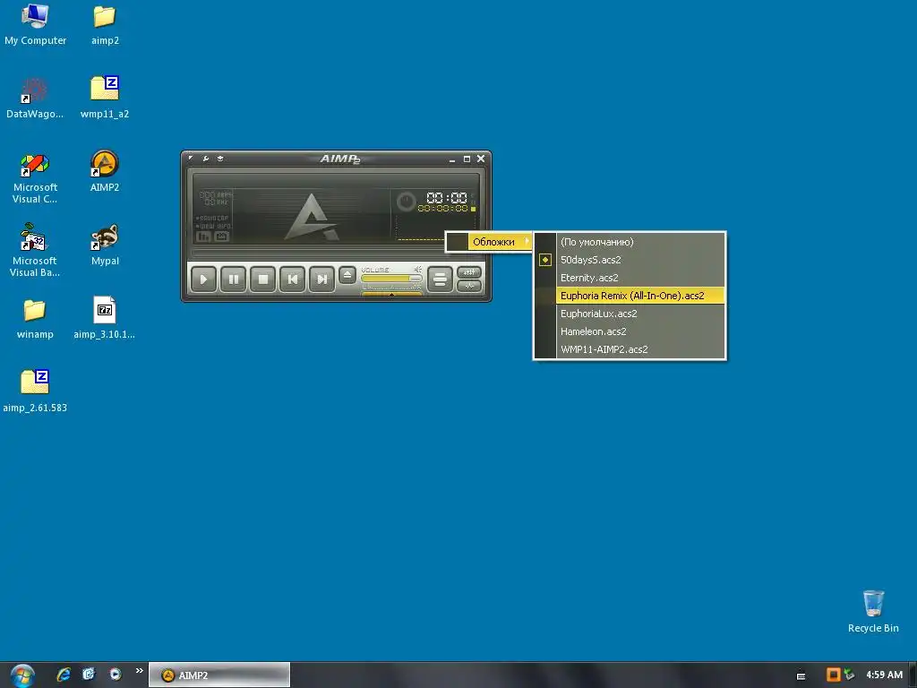The height and width of the screenshot is (688, 917).
Task: Toggle the playlist window button
Action: point(440,279)
